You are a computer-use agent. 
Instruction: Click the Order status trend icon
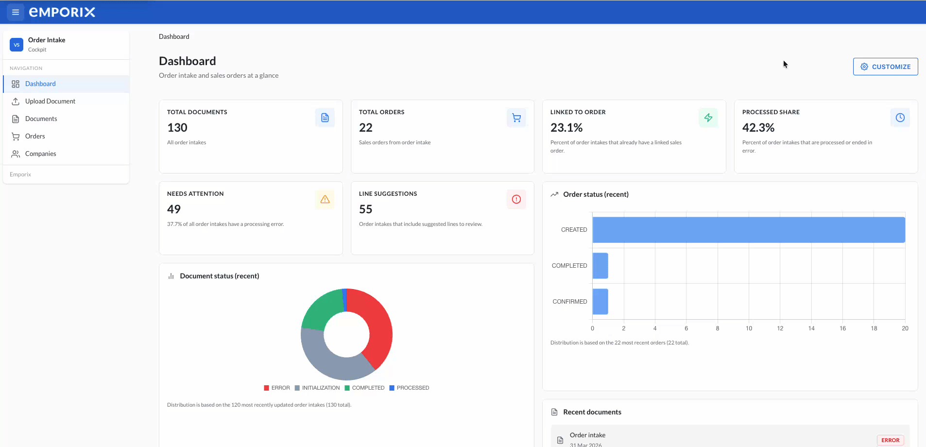554,194
